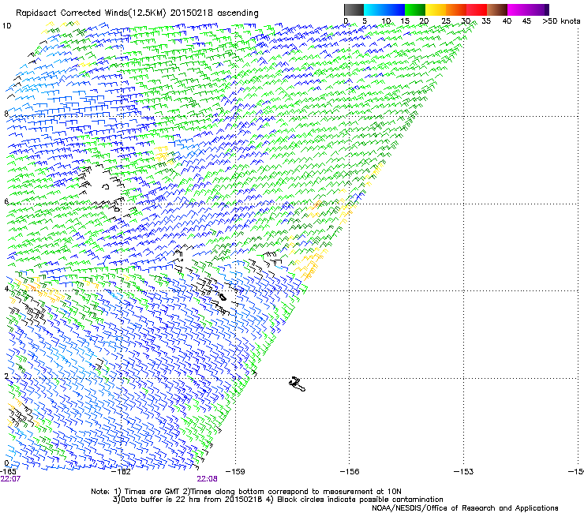Image resolution: width=584 pixels, height=513 pixels.
Task: Click the longitude label '-153'
Action: click(463, 471)
